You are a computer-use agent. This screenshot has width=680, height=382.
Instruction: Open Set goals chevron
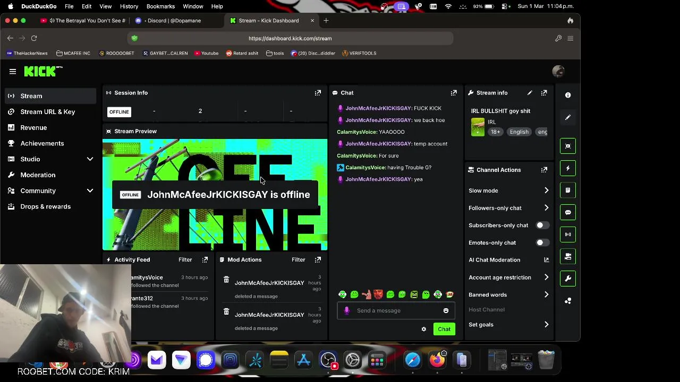pos(546,325)
